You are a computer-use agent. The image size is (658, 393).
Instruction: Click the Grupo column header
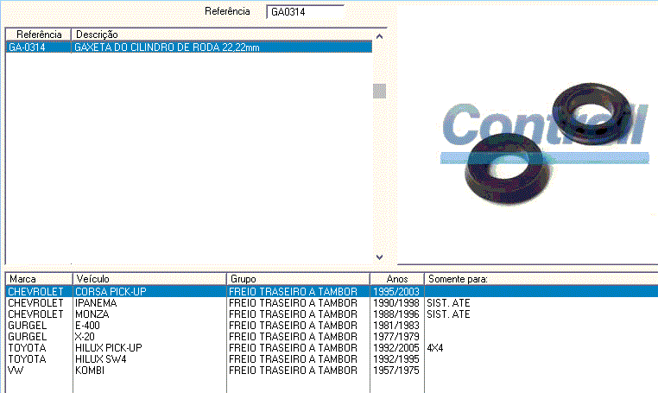click(x=298, y=279)
